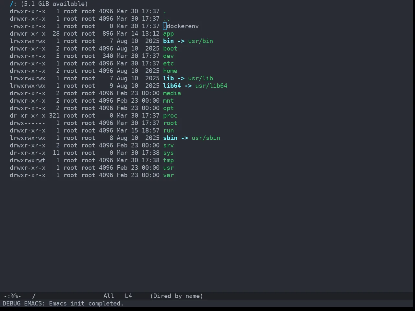Viewport: 415px width, 311px height.
Task: Click link count 11 on sys row
Action: [x=56, y=153]
